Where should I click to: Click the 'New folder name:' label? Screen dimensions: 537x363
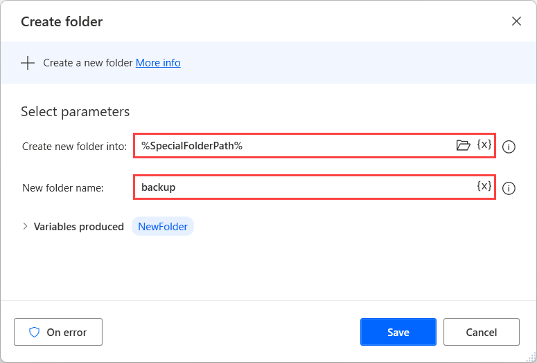click(62, 188)
